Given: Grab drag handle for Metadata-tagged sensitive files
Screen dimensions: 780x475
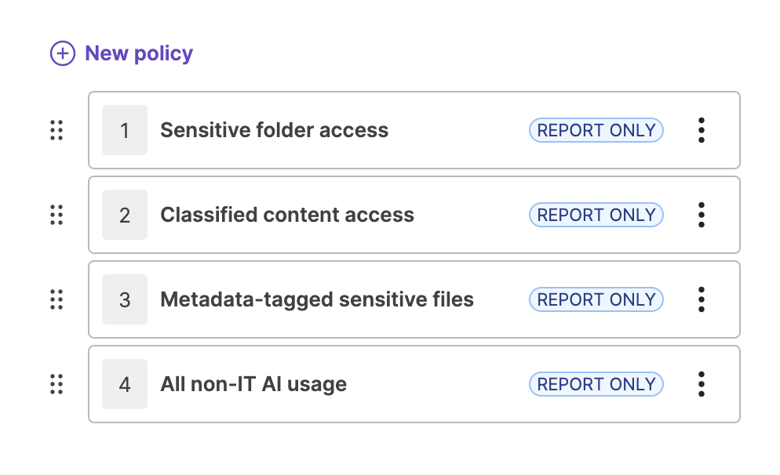Looking at the screenshot, I should [x=56, y=299].
